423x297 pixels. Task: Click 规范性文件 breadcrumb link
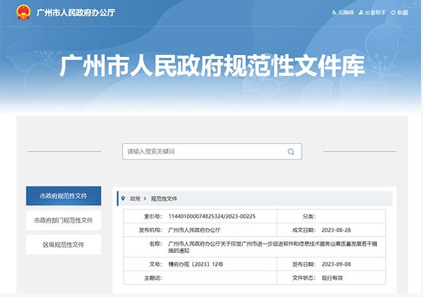pos(164,199)
